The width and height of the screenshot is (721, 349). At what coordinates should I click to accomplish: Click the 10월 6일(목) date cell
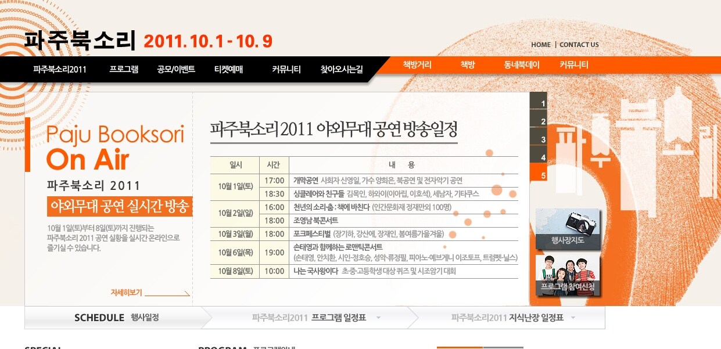point(236,252)
